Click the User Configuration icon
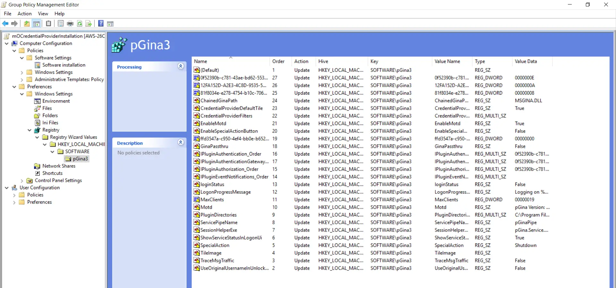This screenshot has width=616, height=288. tap(14, 188)
